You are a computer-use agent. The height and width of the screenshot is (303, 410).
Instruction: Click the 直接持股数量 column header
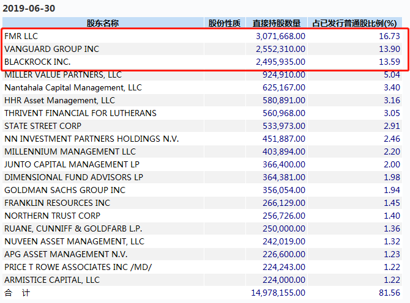277,23
